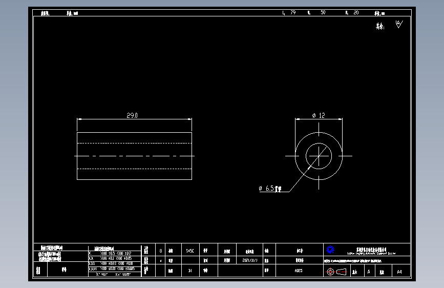444x288 pixels.
Task: Click the X.XXX tolerance table row
Action: [114, 269]
